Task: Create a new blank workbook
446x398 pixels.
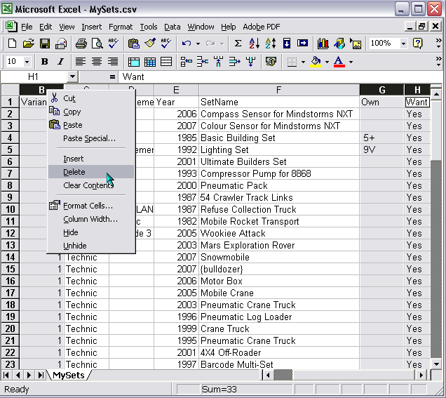Action: (x=12, y=44)
